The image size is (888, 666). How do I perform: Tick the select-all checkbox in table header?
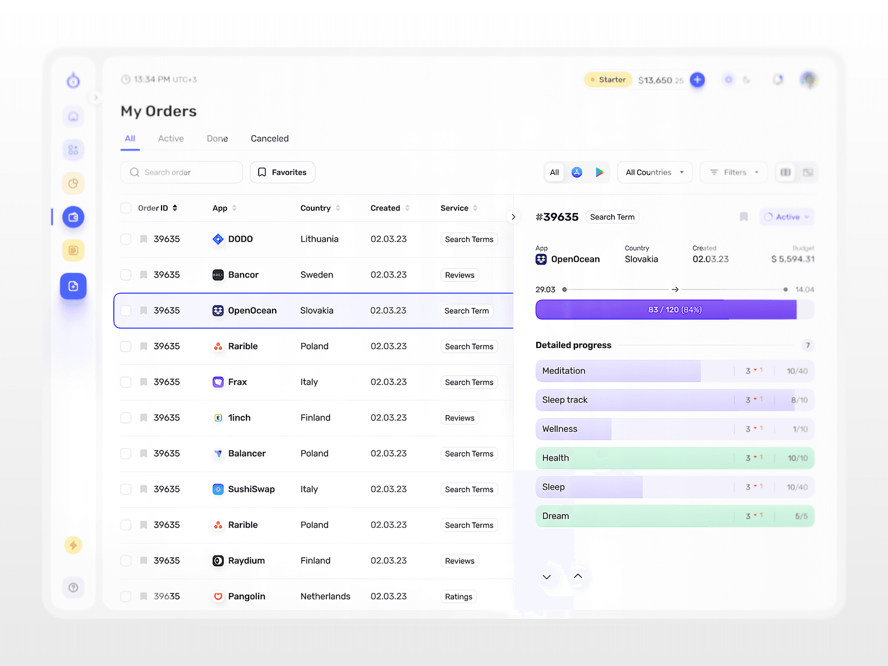point(126,208)
